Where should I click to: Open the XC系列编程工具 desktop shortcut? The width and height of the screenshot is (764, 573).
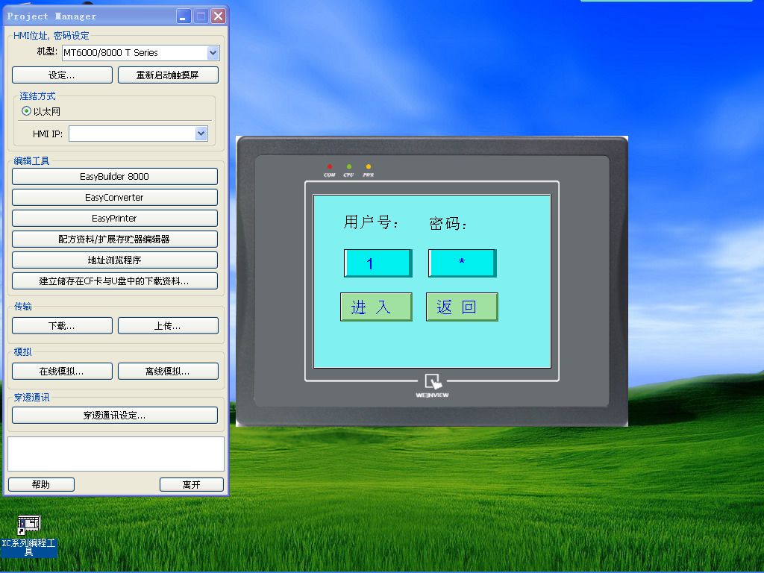(29, 536)
